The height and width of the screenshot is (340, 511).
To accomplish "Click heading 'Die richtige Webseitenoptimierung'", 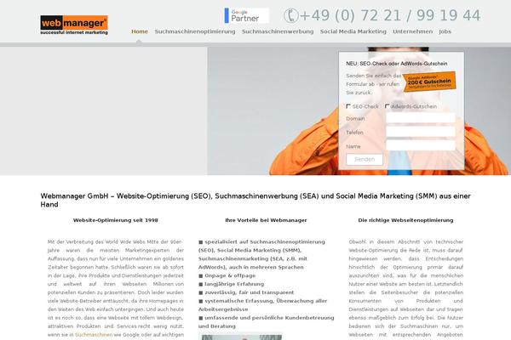I will pos(405,220).
